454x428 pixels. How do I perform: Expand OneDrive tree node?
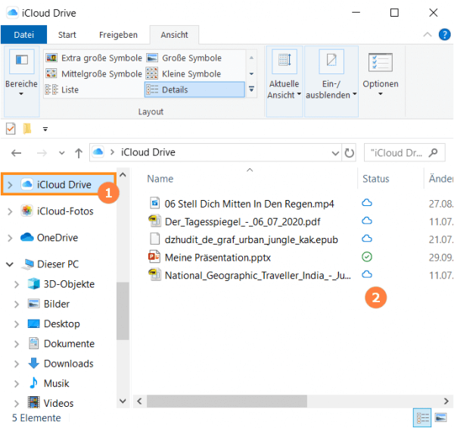pyautogui.click(x=10, y=238)
